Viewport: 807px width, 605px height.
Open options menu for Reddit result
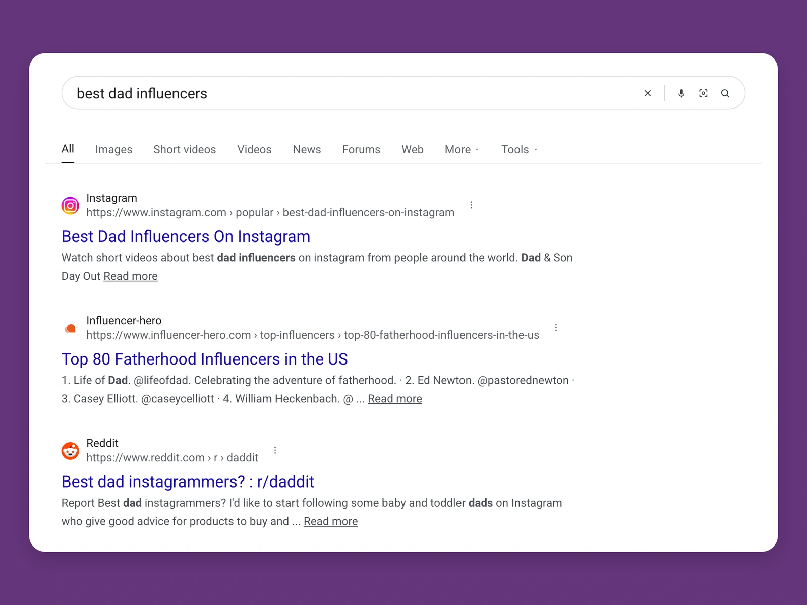click(x=275, y=450)
